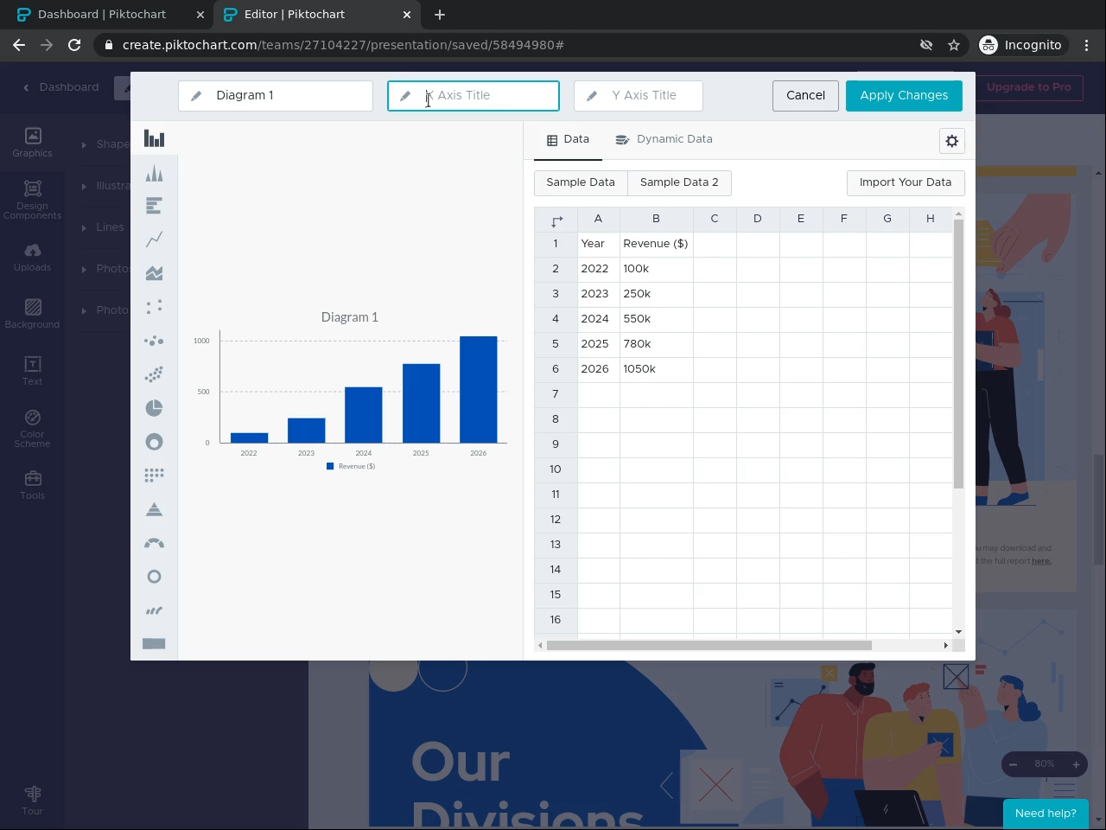The image size is (1106, 830).
Task: Select cell containing '2022'
Action: pyautogui.click(x=598, y=269)
